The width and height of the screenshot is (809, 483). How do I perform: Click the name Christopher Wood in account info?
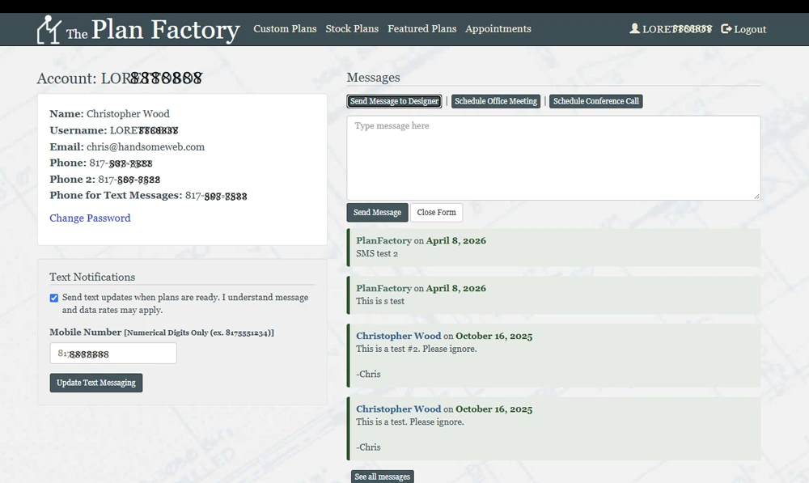coord(128,114)
